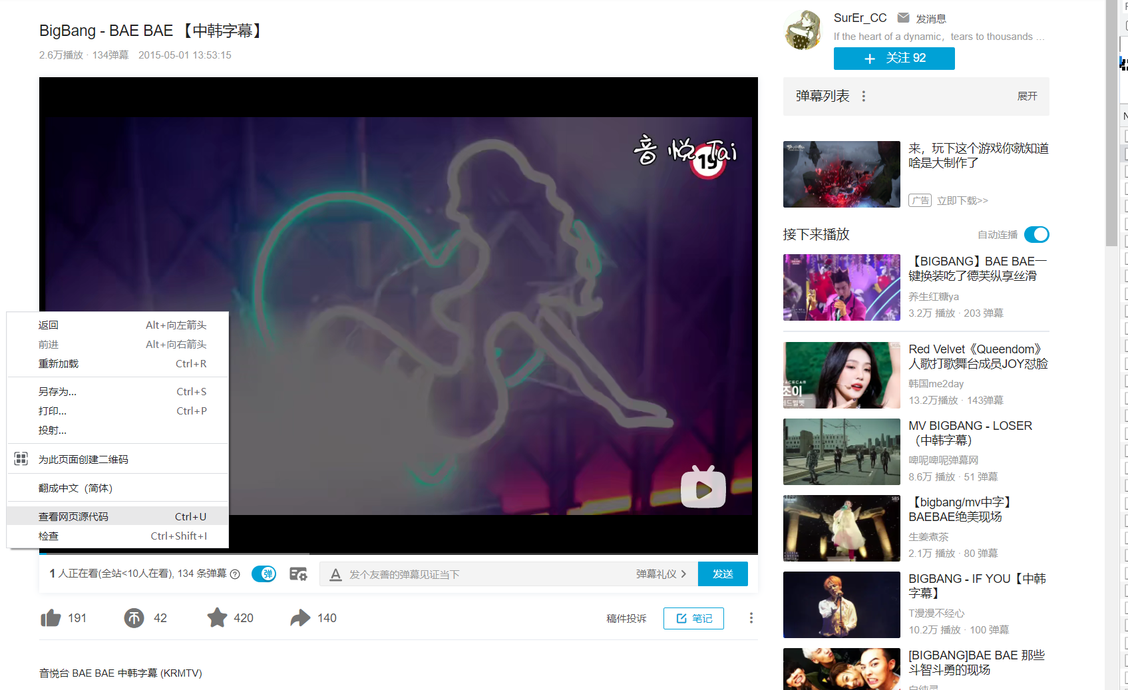This screenshot has width=1128, height=690.
Task: Select QR code icon in context menu
Action: click(21, 458)
